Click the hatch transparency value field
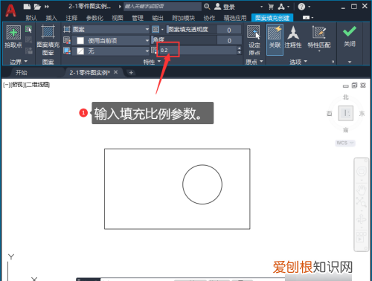The width and height of the screenshot is (372, 281). (x=229, y=30)
